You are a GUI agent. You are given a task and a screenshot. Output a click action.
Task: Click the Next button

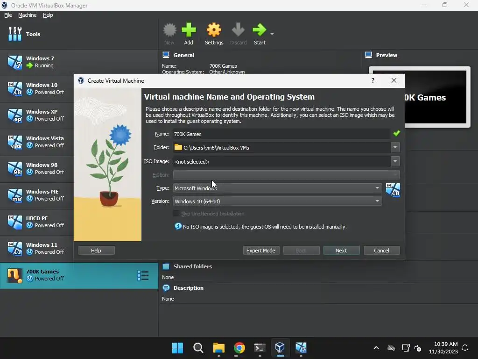(341, 251)
